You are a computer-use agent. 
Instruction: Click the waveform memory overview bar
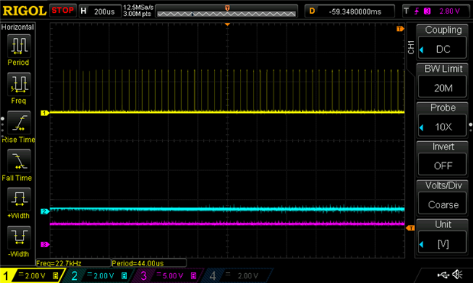pos(226,14)
